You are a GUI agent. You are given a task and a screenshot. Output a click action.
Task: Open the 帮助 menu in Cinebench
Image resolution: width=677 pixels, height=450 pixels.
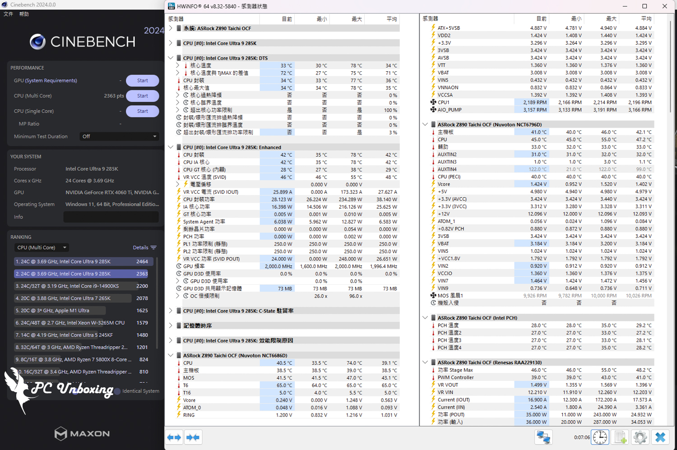(24, 14)
